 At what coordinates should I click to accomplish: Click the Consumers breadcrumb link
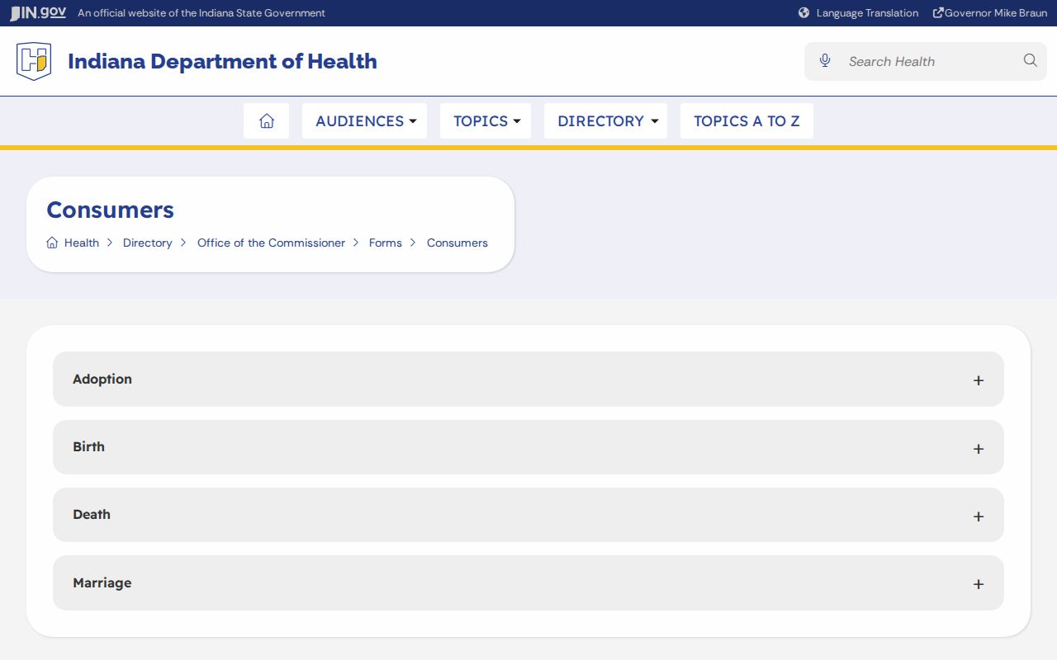coord(457,243)
